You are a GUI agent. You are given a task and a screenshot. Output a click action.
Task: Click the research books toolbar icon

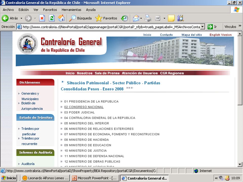click(180, 18)
